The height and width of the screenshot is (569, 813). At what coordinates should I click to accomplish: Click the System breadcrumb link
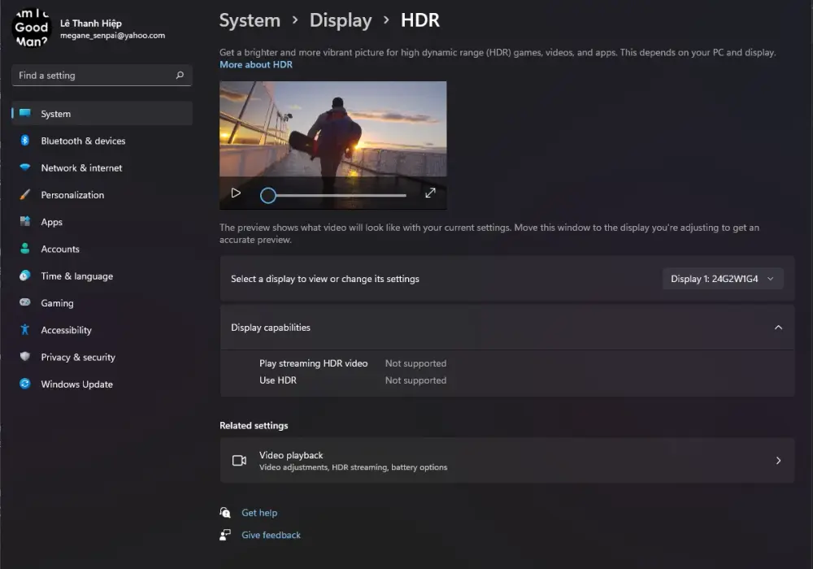250,20
